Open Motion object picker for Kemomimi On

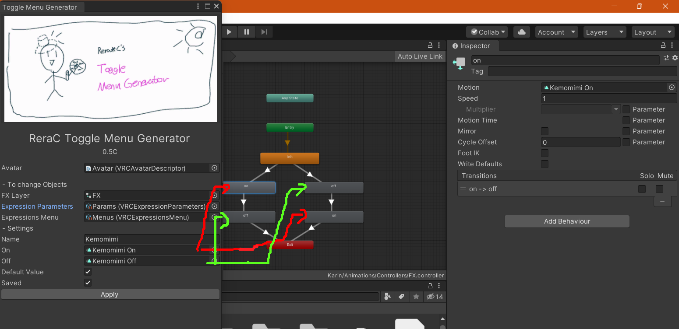pyautogui.click(x=672, y=87)
